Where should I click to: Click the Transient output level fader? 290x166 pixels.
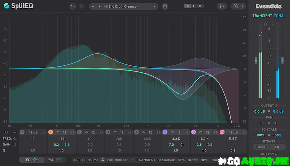point(256,60)
